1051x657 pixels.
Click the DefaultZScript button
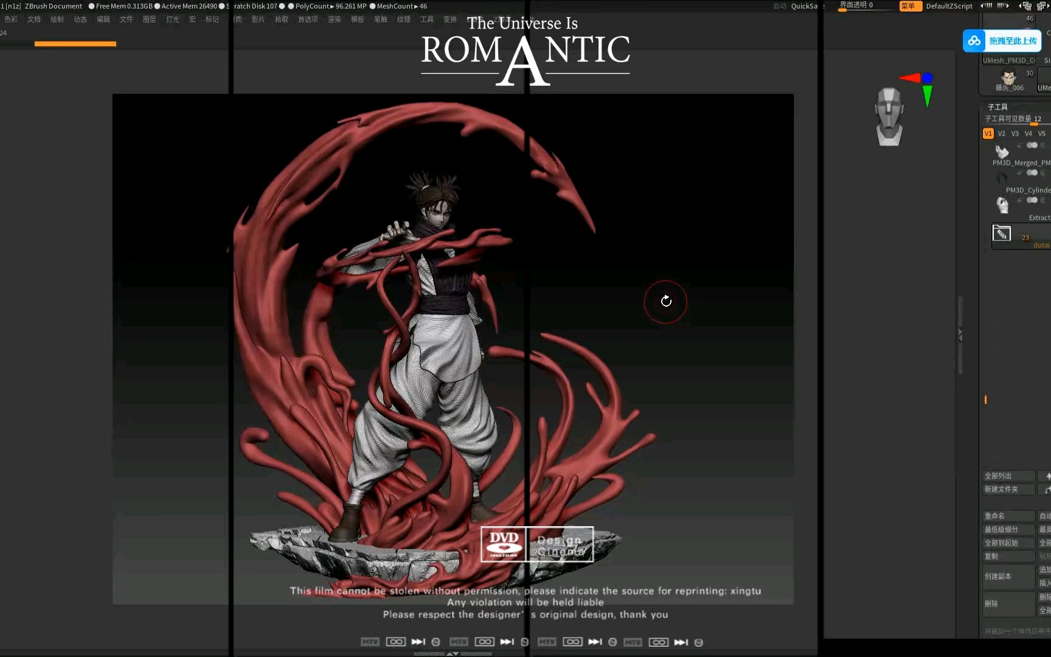point(949,6)
